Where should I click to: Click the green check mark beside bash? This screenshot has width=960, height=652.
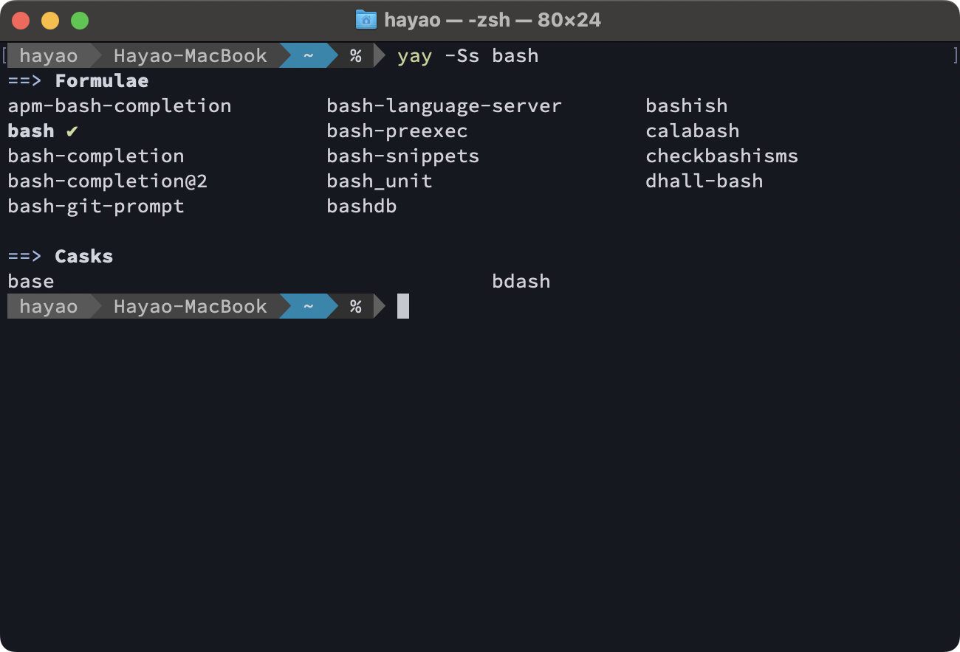pos(72,131)
